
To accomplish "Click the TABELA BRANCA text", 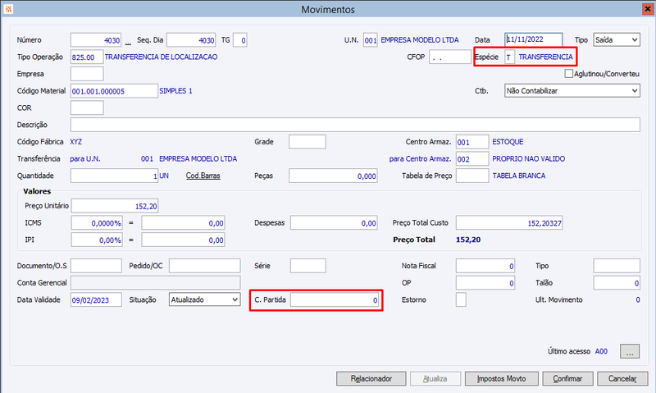I will coord(519,176).
